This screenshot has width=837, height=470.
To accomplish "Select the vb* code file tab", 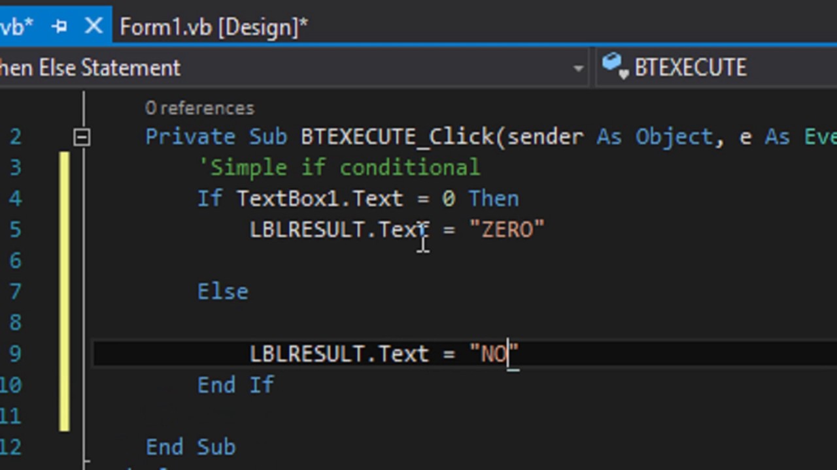I will coord(16,27).
